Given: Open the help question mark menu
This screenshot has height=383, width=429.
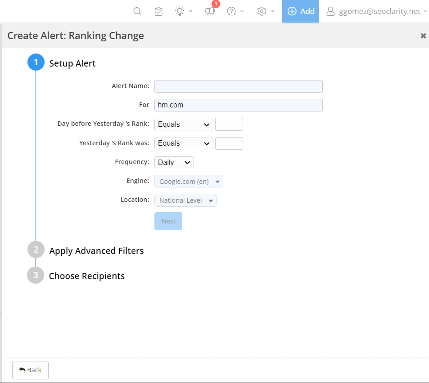Looking at the screenshot, I should coord(232,11).
